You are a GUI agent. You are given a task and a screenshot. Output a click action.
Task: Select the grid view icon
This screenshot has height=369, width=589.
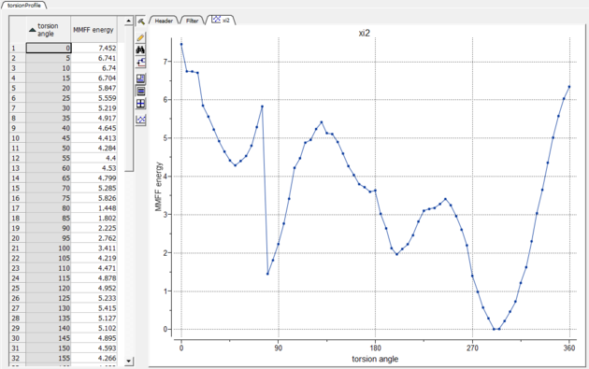pyautogui.click(x=140, y=104)
